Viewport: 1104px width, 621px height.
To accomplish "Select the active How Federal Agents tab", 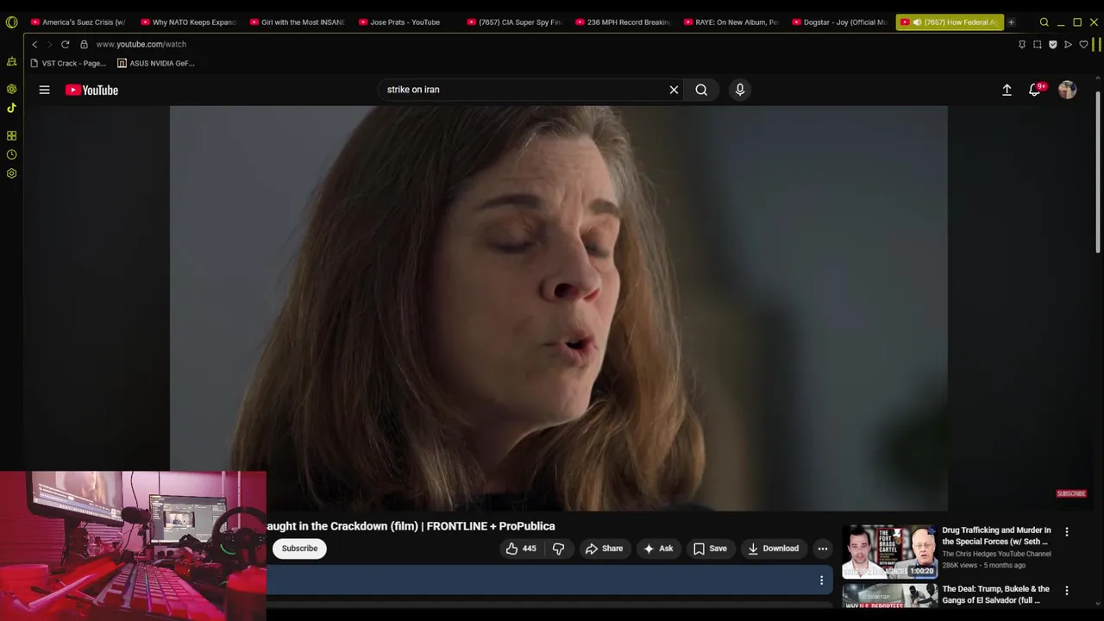I will [949, 22].
